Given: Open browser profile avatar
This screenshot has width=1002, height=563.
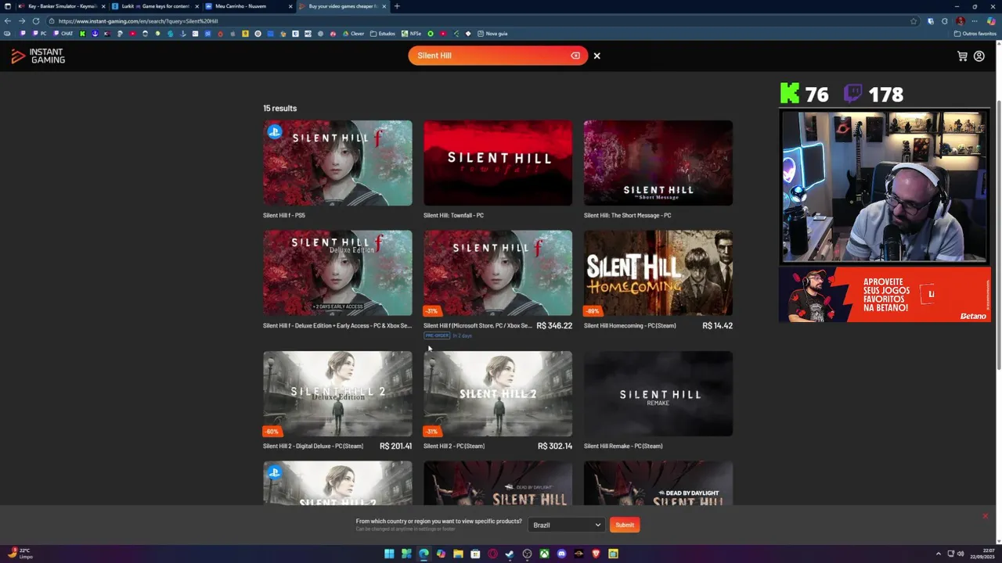Looking at the screenshot, I should [961, 21].
